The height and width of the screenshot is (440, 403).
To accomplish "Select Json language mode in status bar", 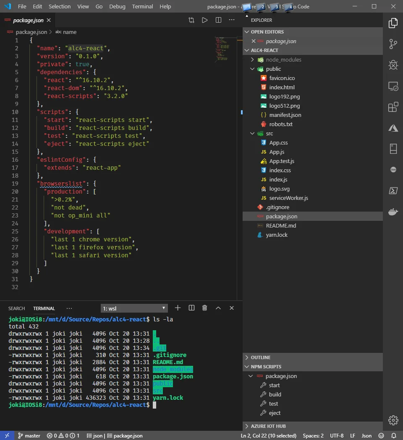I will (366, 435).
